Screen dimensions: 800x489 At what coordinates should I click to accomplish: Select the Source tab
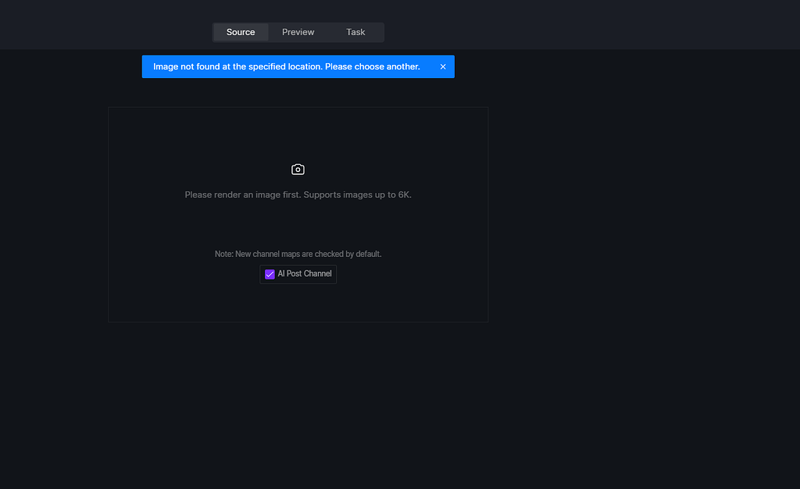[x=240, y=32]
